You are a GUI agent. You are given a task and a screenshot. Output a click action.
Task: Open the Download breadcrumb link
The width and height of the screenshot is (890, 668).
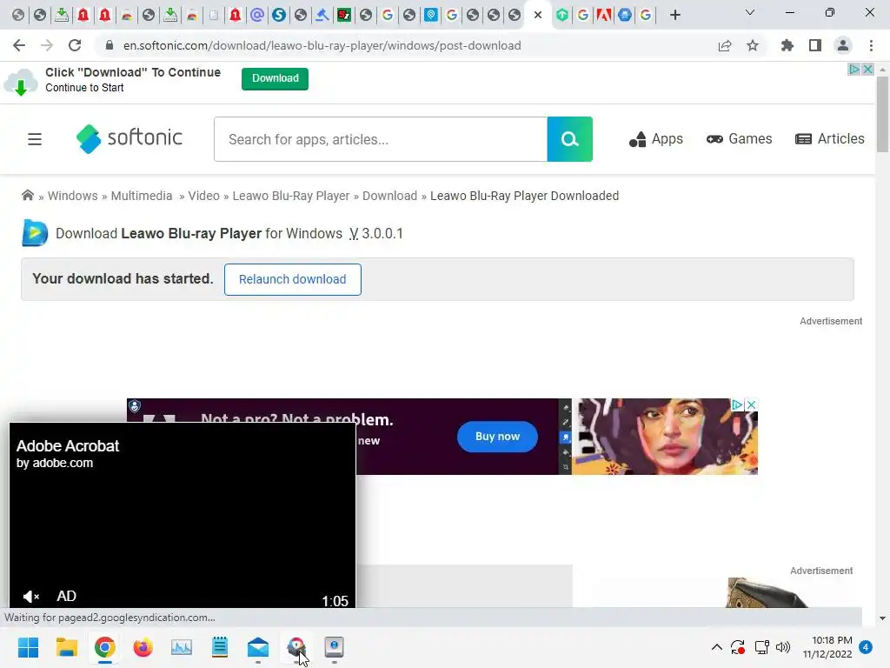(x=389, y=196)
